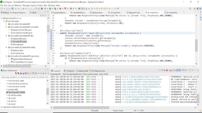
Task: Click the Debug bug icon in toolbar
Action: pyautogui.click(x=45, y=8)
